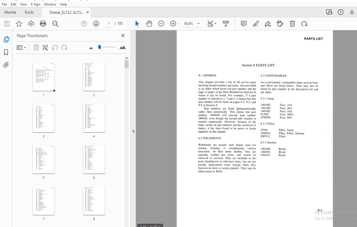Open the E-Sign menu
Screen dimensions: 357x227
click(35, 4)
